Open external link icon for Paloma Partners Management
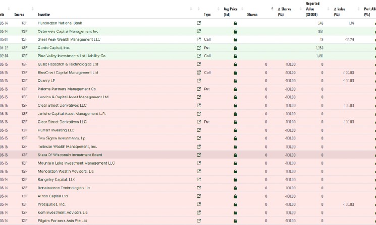 tap(199, 89)
